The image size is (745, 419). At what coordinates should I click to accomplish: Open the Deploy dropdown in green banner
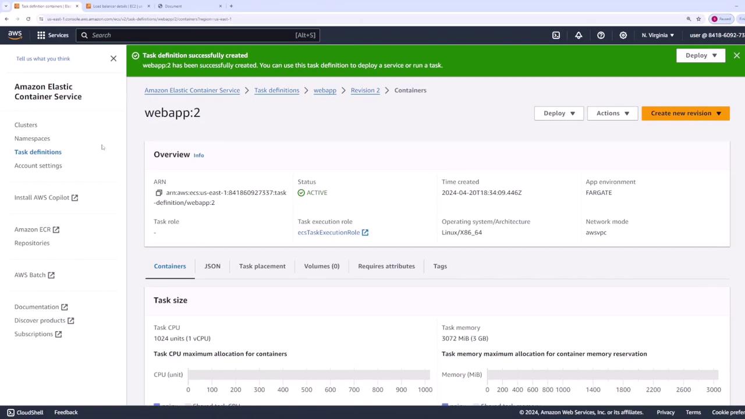[701, 55]
